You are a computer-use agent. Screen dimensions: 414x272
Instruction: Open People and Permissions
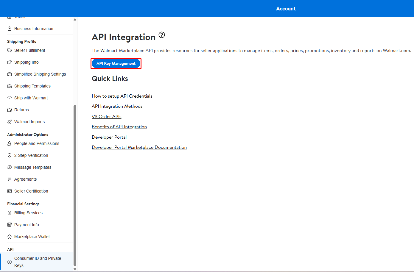tap(36, 143)
